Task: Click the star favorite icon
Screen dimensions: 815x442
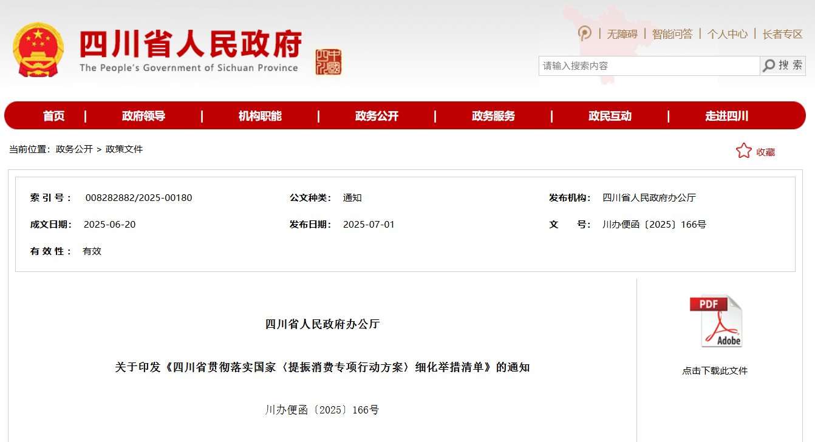Action: [x=744, y=151]
